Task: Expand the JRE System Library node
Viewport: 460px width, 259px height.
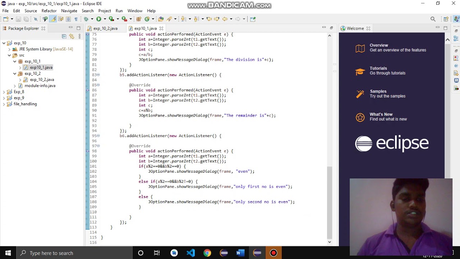Action: coord(9,49)
